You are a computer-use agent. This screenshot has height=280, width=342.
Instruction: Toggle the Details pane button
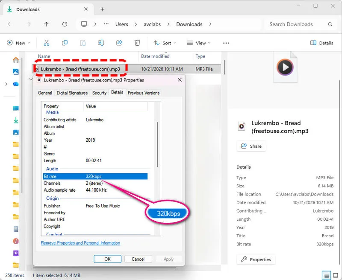pyautogui.click(x=322, y=43)
